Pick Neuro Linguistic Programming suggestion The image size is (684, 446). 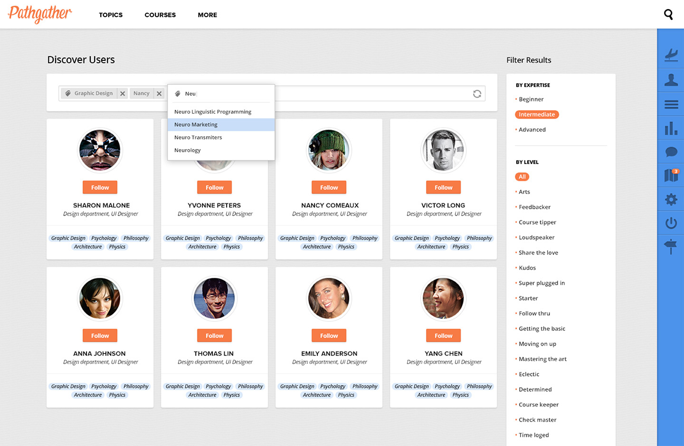click(x=213, y=112)
